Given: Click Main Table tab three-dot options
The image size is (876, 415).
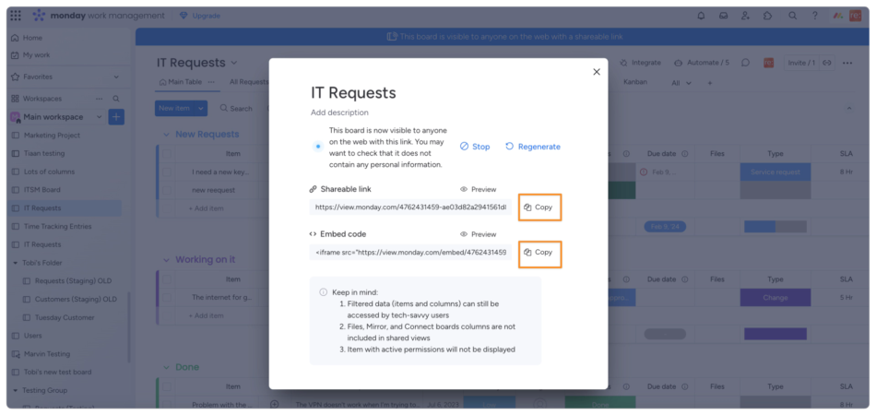Looking at the screenshot, I should coord(211,81).
